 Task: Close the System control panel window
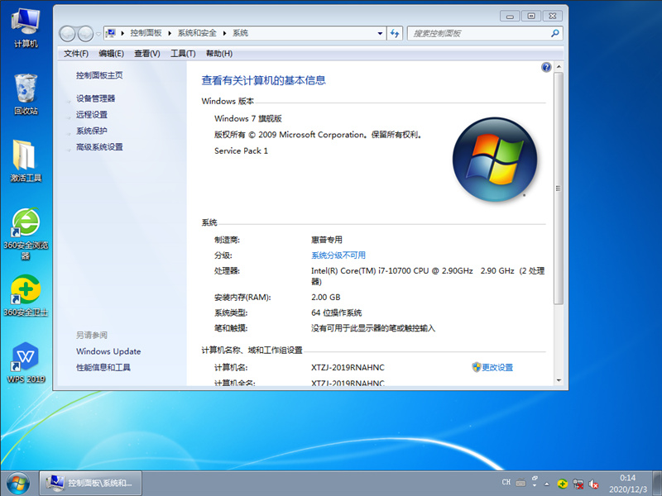(553, 16)
